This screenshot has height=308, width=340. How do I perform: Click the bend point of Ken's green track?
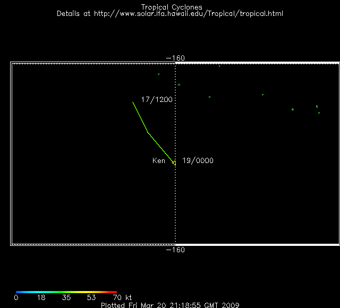(x=148, y=132)
